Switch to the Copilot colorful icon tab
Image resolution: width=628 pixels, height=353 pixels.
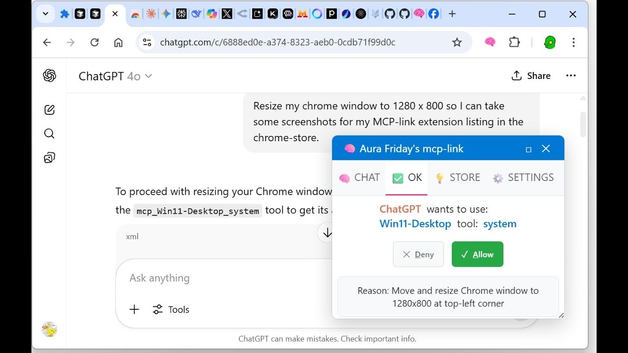[x=212, y=14]
